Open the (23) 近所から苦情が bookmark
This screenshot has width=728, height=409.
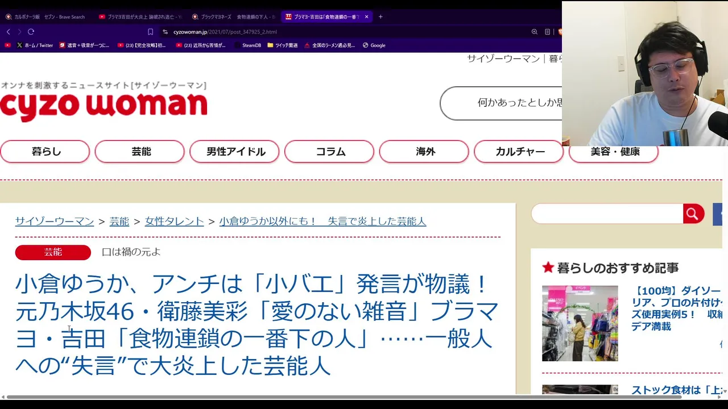click(x=201, y=45)
